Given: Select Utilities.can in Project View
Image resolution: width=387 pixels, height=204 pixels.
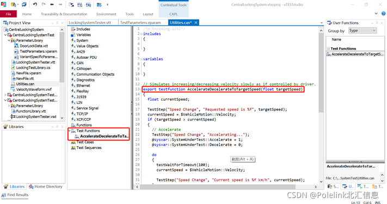Looking at the screenshot, I should tap(25, 84).
